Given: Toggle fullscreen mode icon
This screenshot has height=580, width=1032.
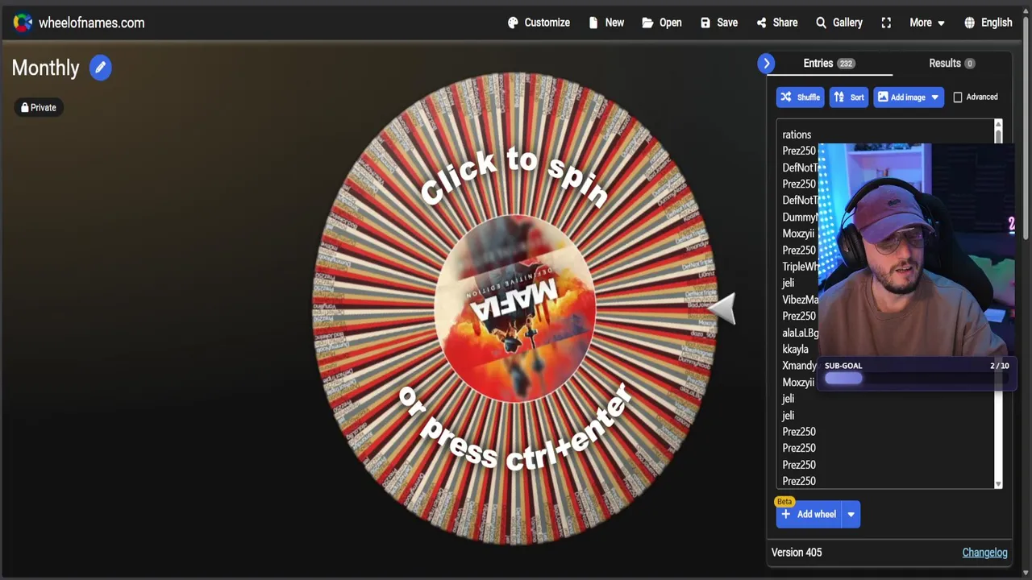Looking at the screenshot, I should coord(886,23).
